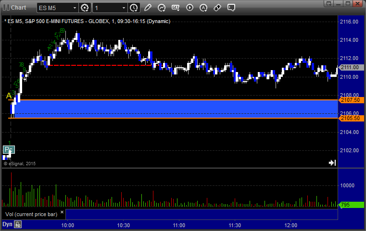366x231 pixels.
Task: Select the Vol (current price bar) tab
Action: pos(31,214)
